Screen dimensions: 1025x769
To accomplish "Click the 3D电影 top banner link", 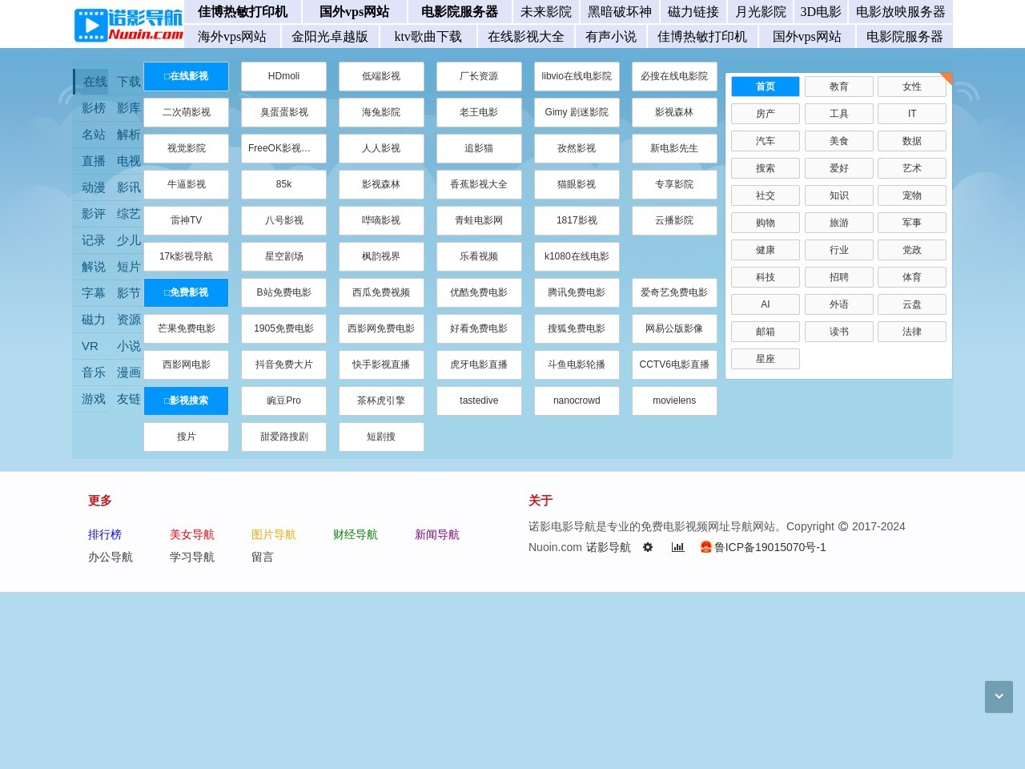I will click(821, 12).
